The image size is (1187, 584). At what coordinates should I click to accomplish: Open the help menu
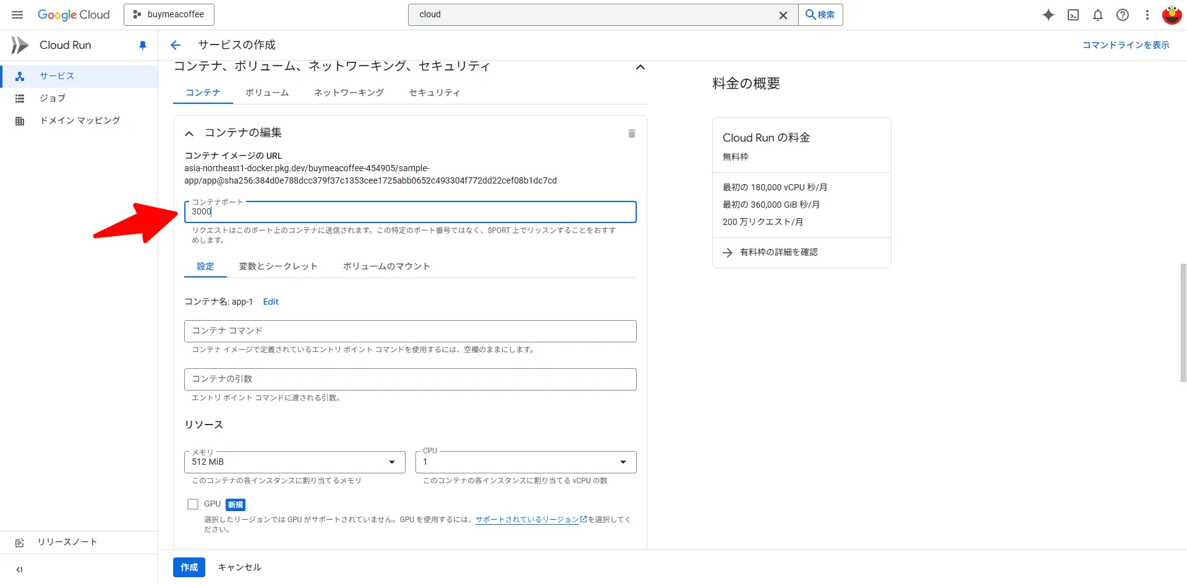[1123, 15]
